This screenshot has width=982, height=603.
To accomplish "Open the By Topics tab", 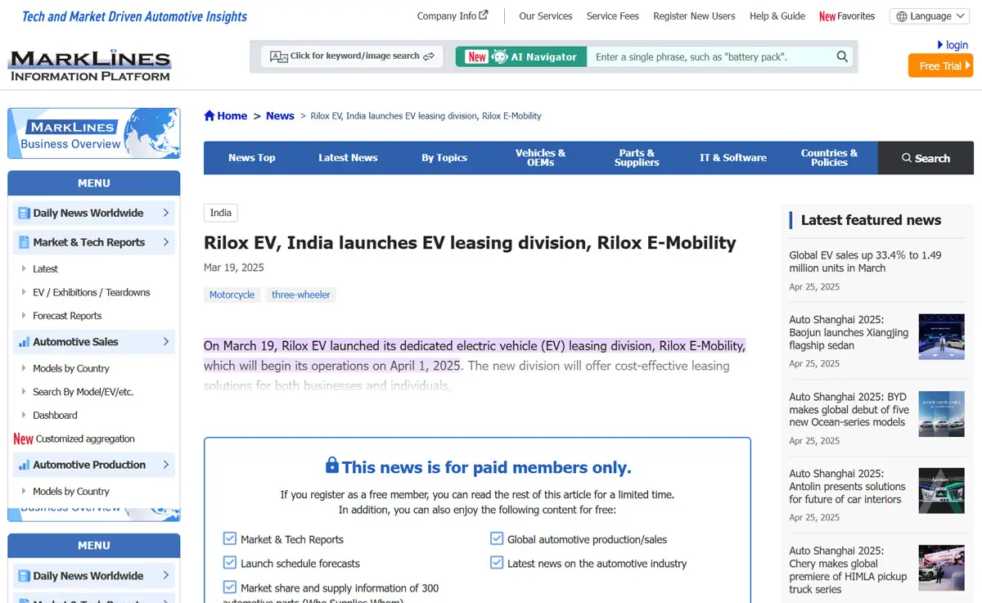I will click(444, 158).
